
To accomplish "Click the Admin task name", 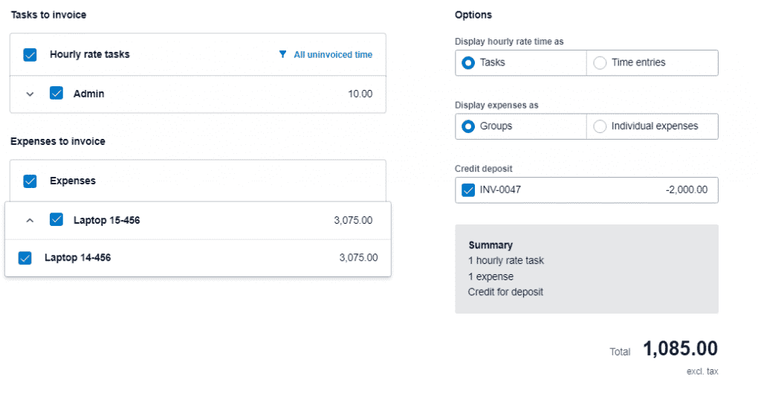I will click(89, 94).
